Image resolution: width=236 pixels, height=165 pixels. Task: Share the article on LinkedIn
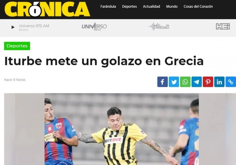(x=219, y=82)
